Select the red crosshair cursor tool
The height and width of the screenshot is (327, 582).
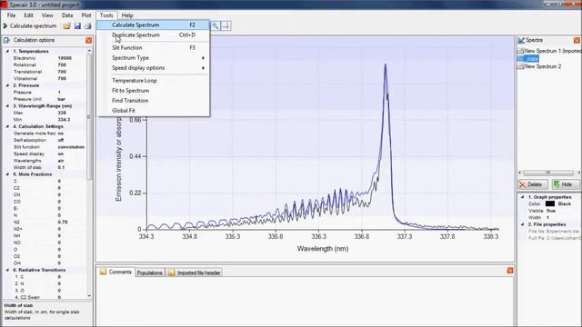(x=226, y=25)
